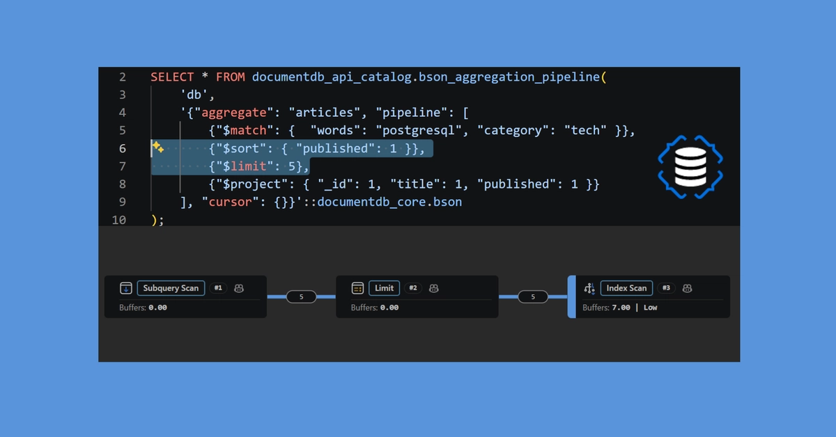Click the #1 badge on Subquery Scan
This screenshot has width=836, height=437.
point(219,288)
